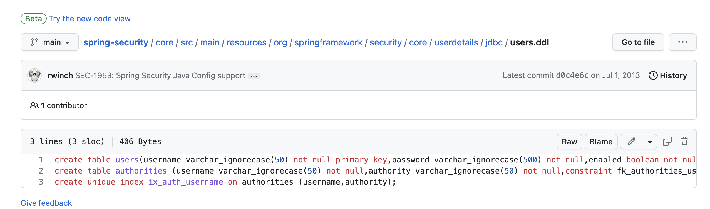Navigate to the userdetails folder breadcrumb
The image size is (710, 209).
click(x=456, y=42)
